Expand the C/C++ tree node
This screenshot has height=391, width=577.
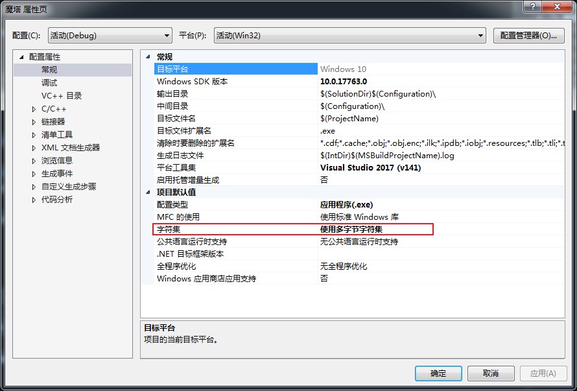coord(32,108)
